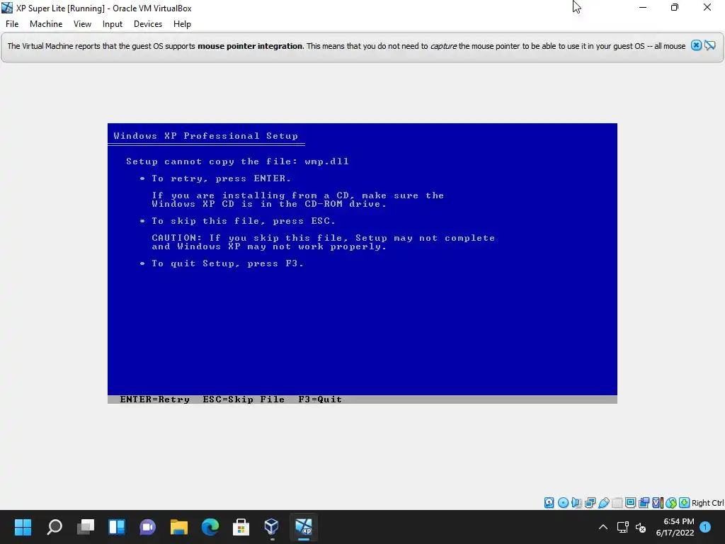Click the 'To quit Setup, press F3.' line

click(228, 263)
